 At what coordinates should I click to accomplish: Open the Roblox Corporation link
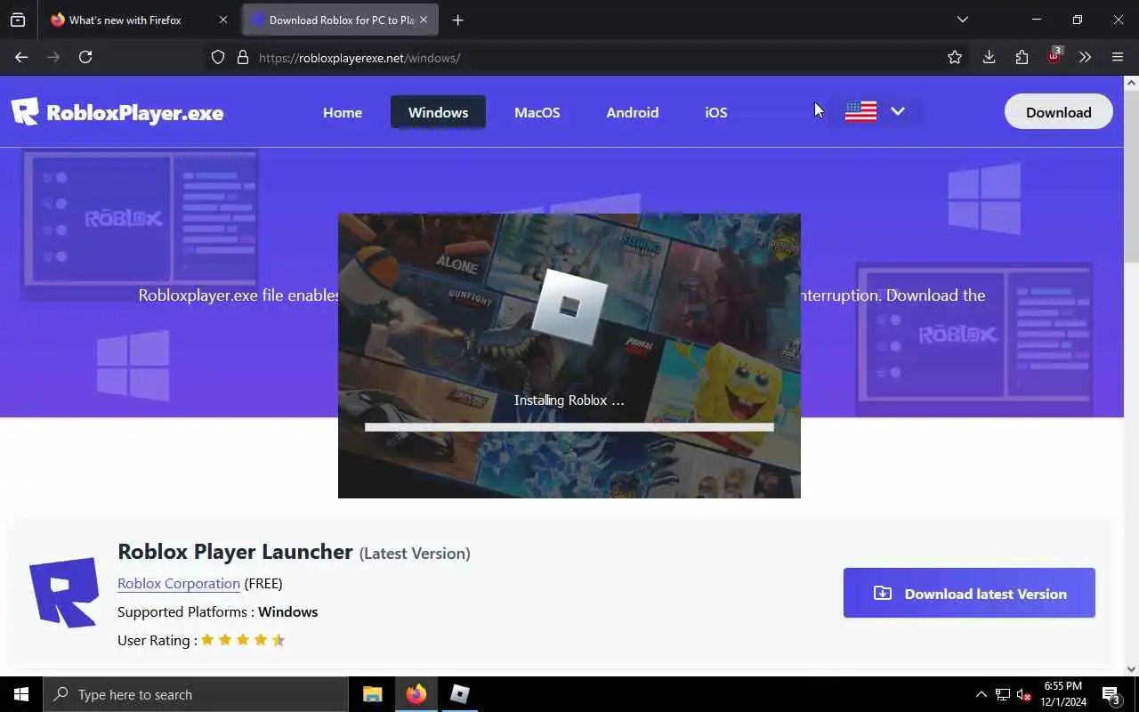pyautogui.click(x=179, y=583)
